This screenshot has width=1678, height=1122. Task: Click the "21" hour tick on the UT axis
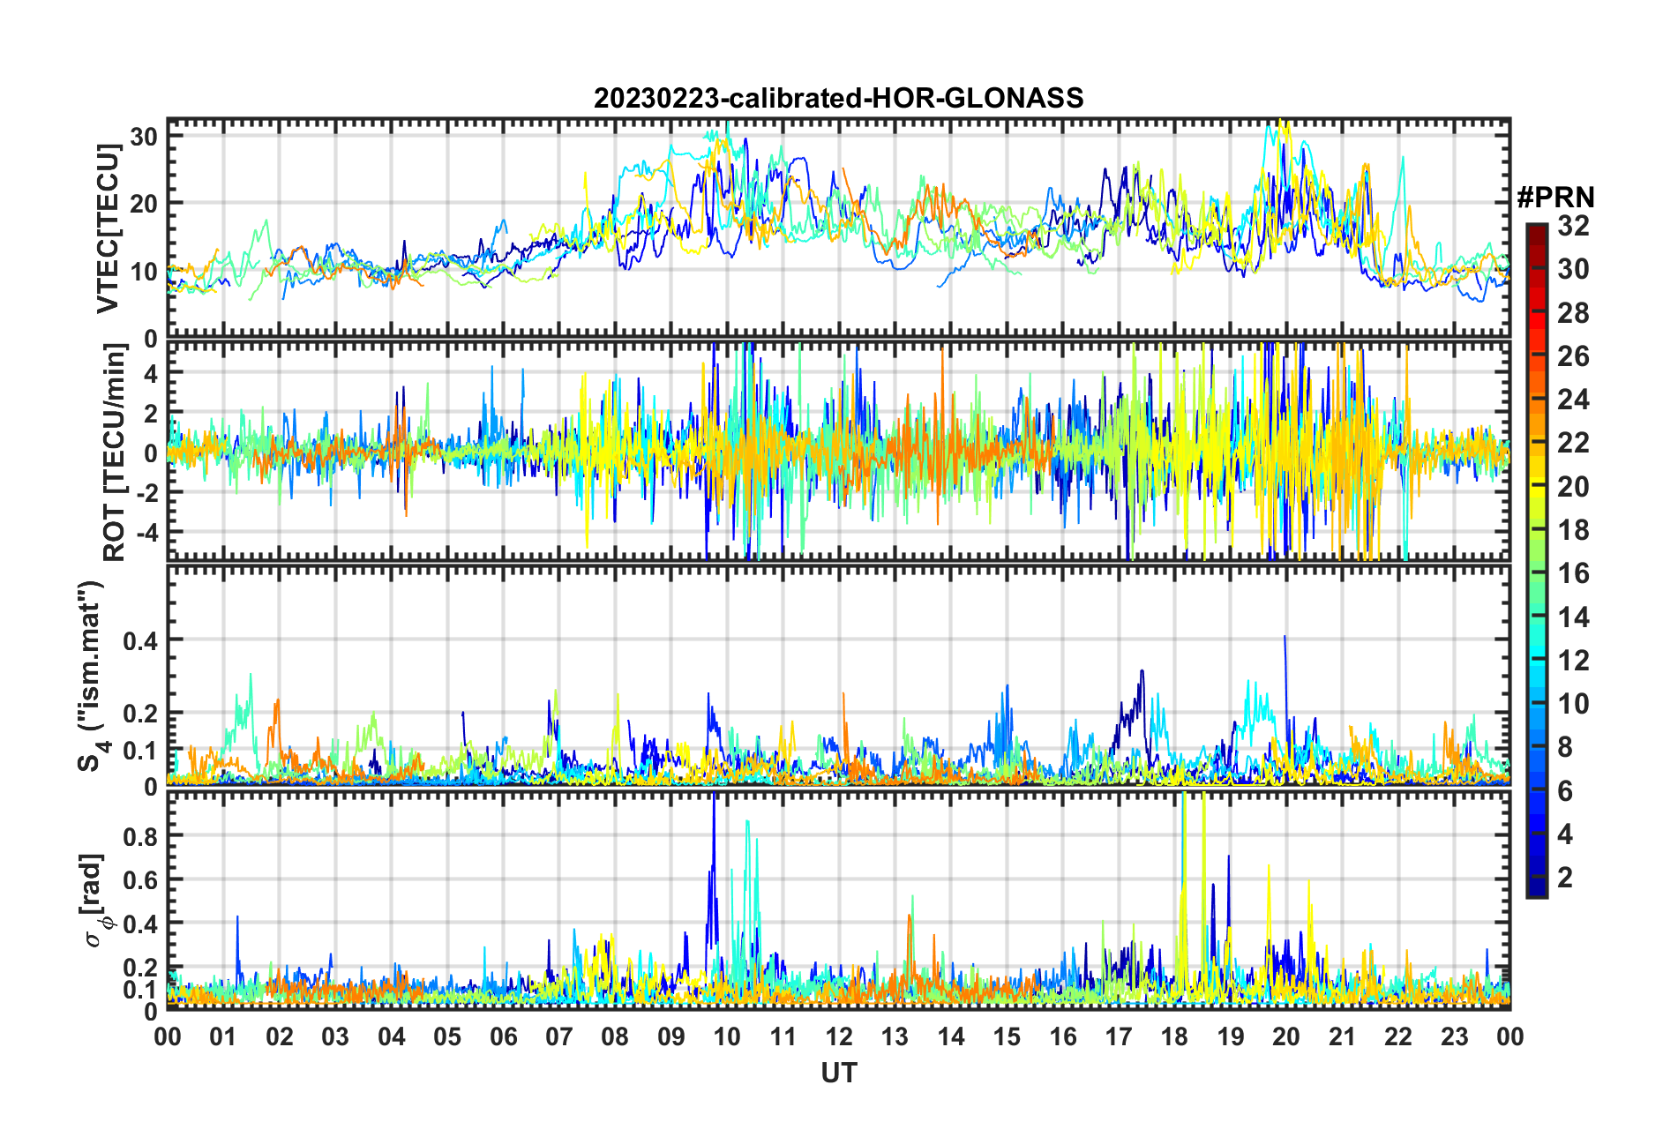coord(1343,1036)
